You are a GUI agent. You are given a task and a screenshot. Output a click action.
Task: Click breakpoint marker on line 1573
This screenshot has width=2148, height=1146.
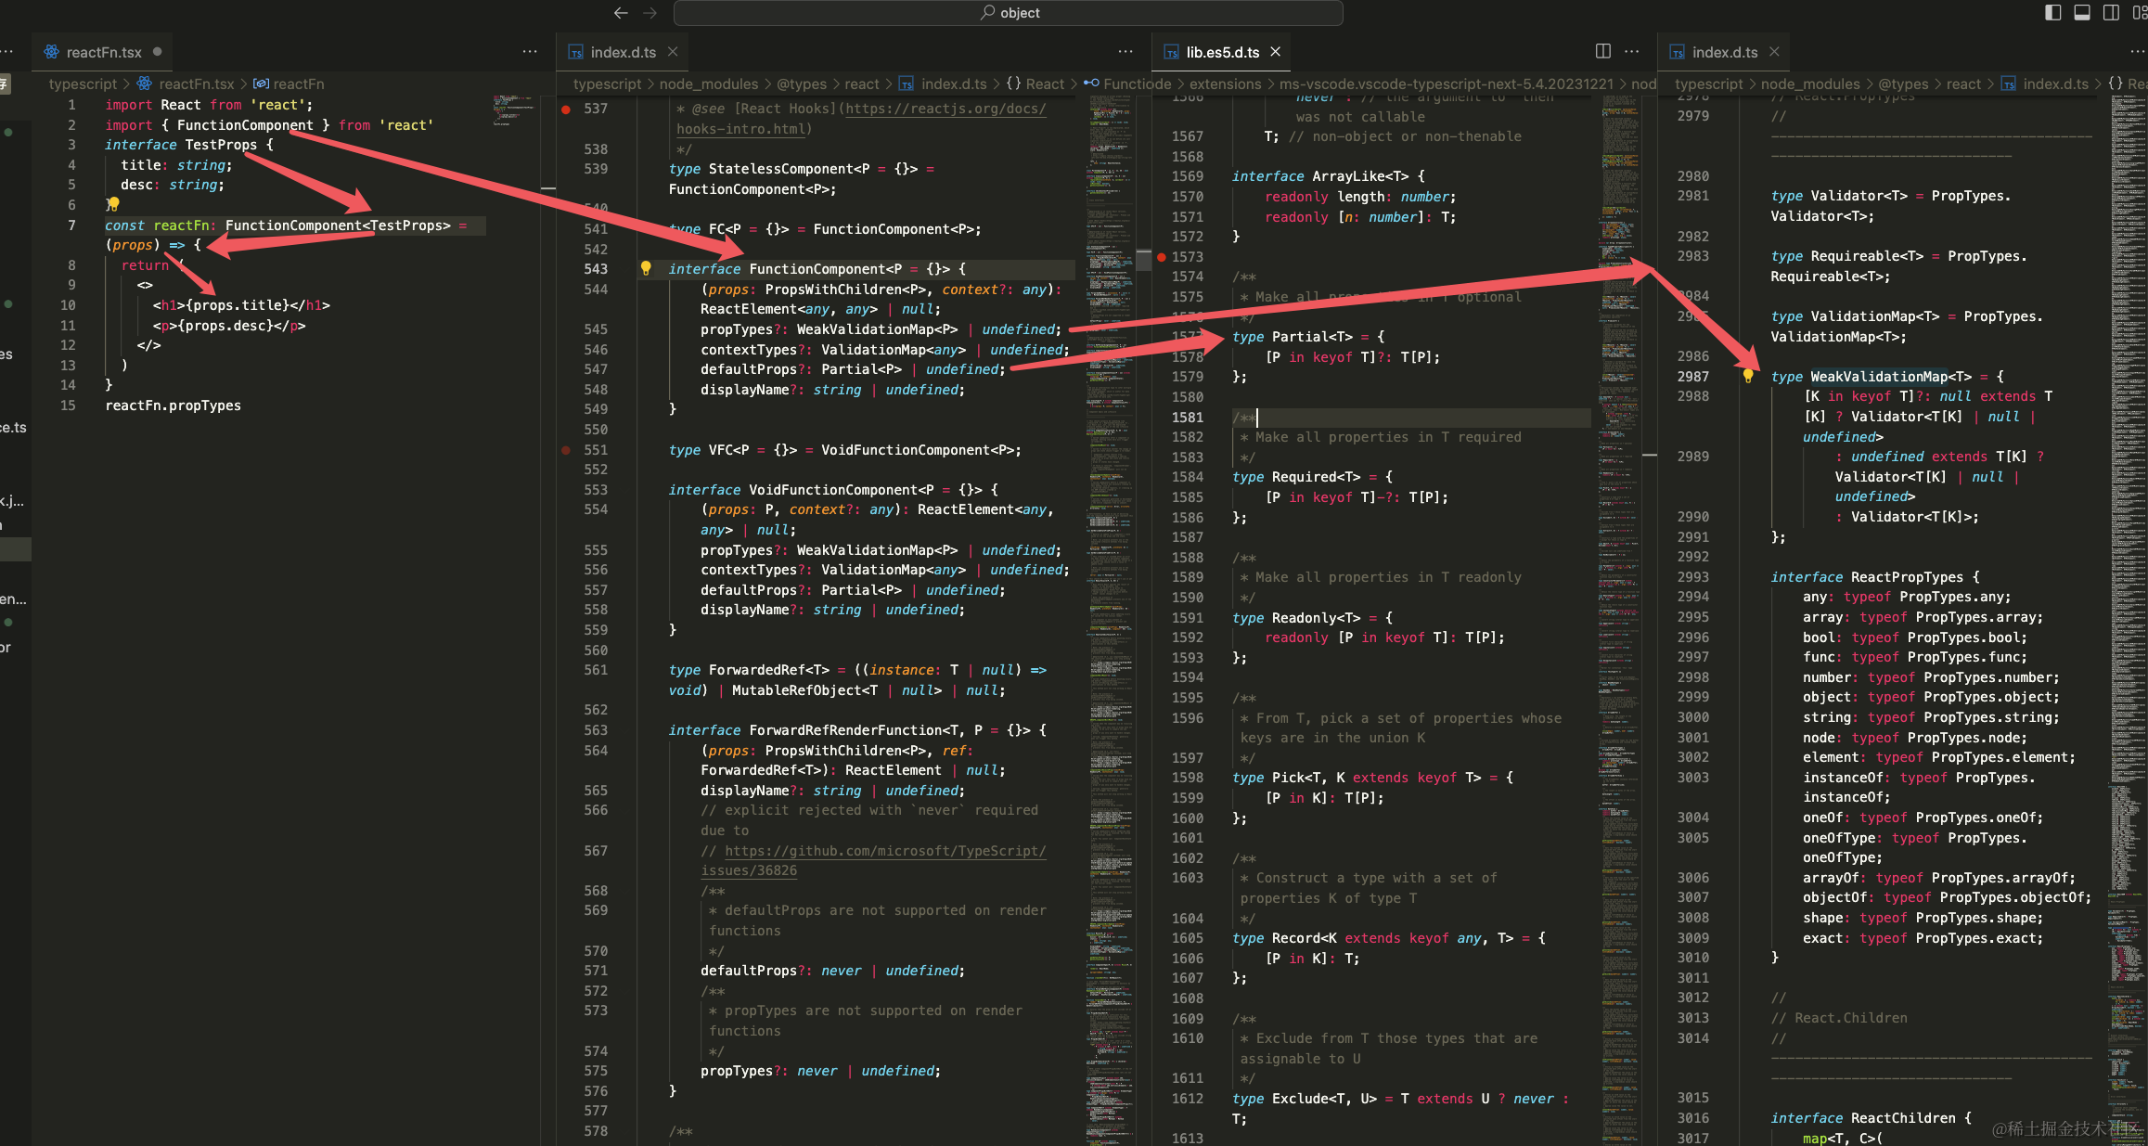pyautogui.click(x=1162, y=257)
